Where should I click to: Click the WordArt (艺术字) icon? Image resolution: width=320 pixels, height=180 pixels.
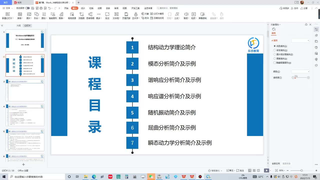[135, 14]
